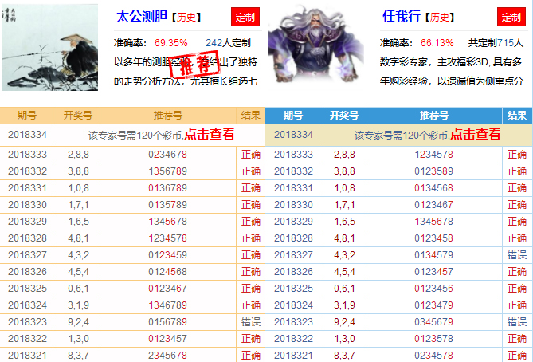Click 错误 result for 2018327 in right table
Screen dimensions: 533x362
click(517, 254)
